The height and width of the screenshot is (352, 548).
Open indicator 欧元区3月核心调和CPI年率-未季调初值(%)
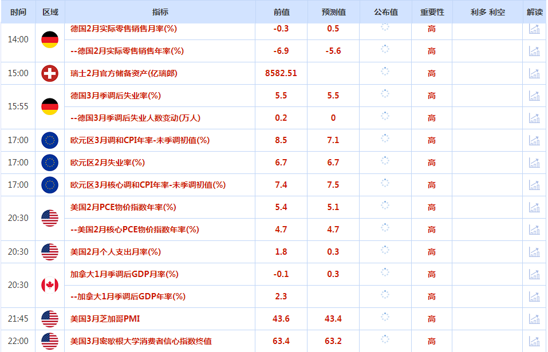(x=148, y=185)
